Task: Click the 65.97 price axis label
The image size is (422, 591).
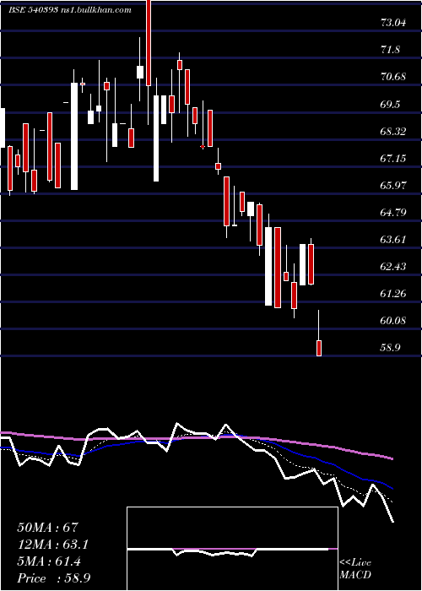Action: point(394,186)
